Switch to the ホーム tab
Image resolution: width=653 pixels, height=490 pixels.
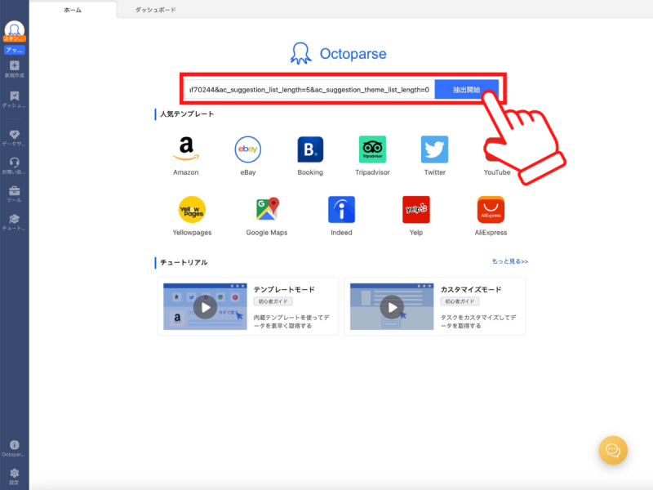[73, 10]
